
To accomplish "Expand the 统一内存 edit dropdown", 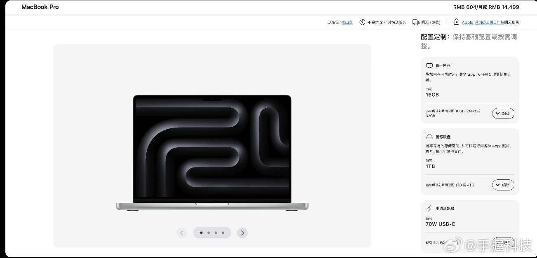I will [503, 113].
